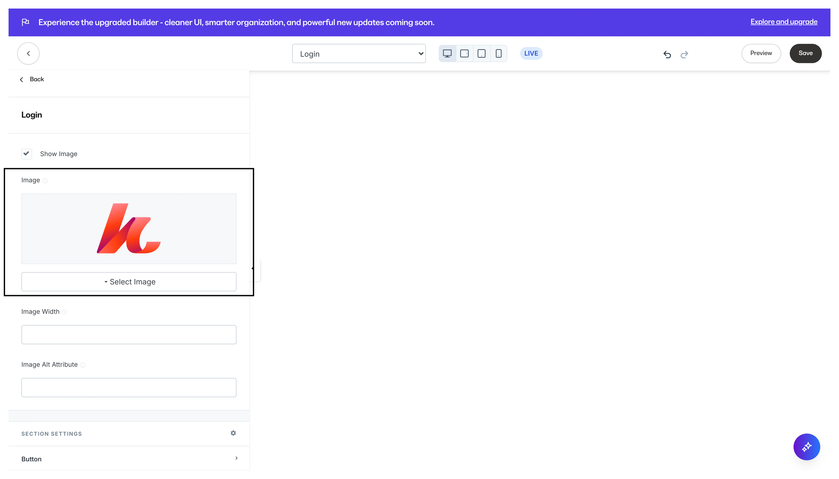Image resolution: width=839 pixels, height=479 pixels.
Task: Open the Select Image dropdown
Action: (129, 282)
